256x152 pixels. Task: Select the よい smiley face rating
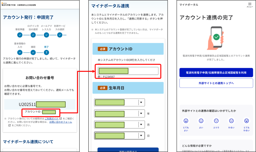(x=201, y=121)
